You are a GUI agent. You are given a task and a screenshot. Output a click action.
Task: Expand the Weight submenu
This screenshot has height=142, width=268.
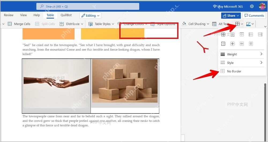[x=242, y=54]
